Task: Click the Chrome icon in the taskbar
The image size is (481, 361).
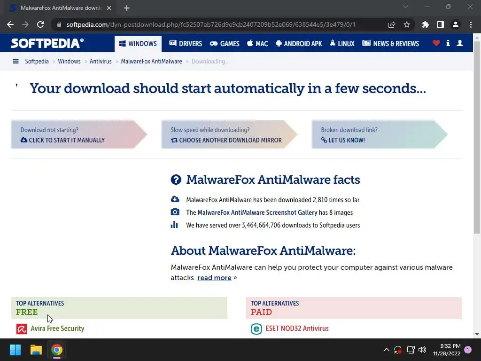Action: click(57, 350)
